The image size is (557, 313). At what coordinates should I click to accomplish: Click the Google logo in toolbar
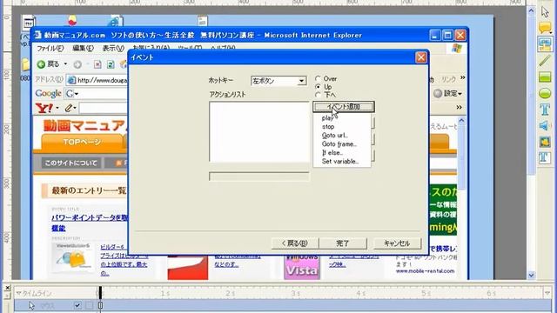coord(49,94)
